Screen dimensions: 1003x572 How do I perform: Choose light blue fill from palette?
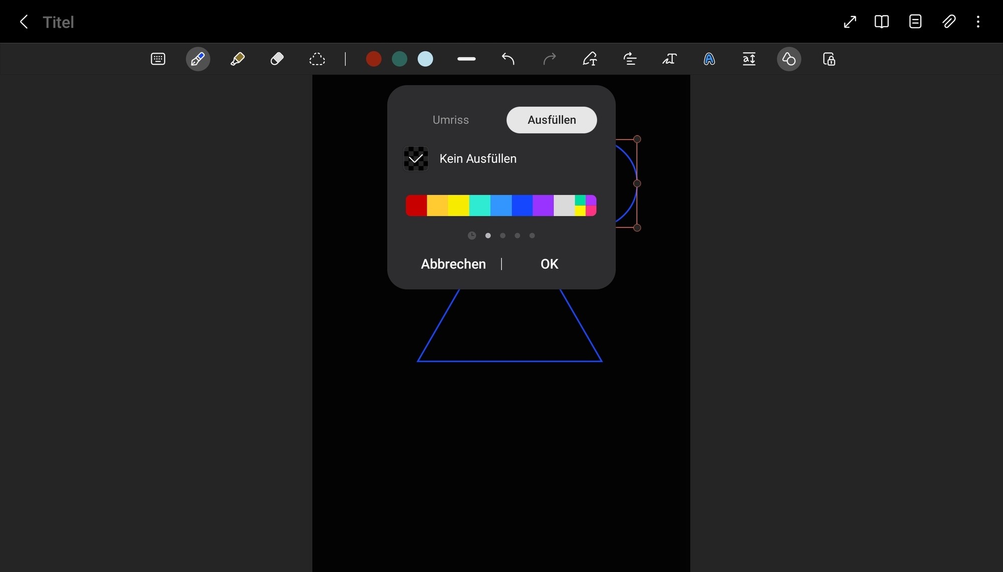pyautogui.click(x=501, y=205)
